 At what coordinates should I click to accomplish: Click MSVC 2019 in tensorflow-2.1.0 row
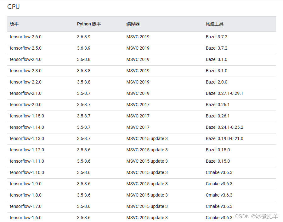138,93
